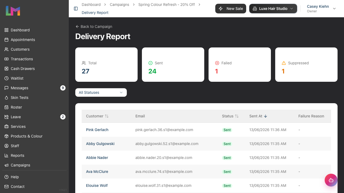Click the Sent 24 summary card

pyautogui.click(x=173, y=65)
